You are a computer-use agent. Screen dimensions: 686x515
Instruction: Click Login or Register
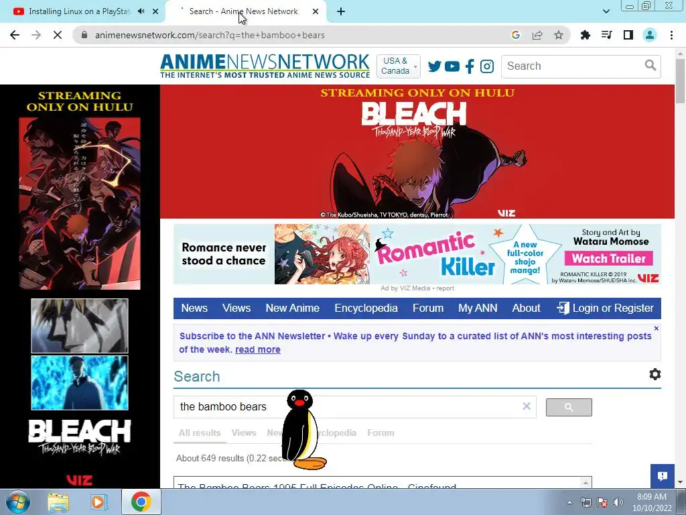pos(605,308)
